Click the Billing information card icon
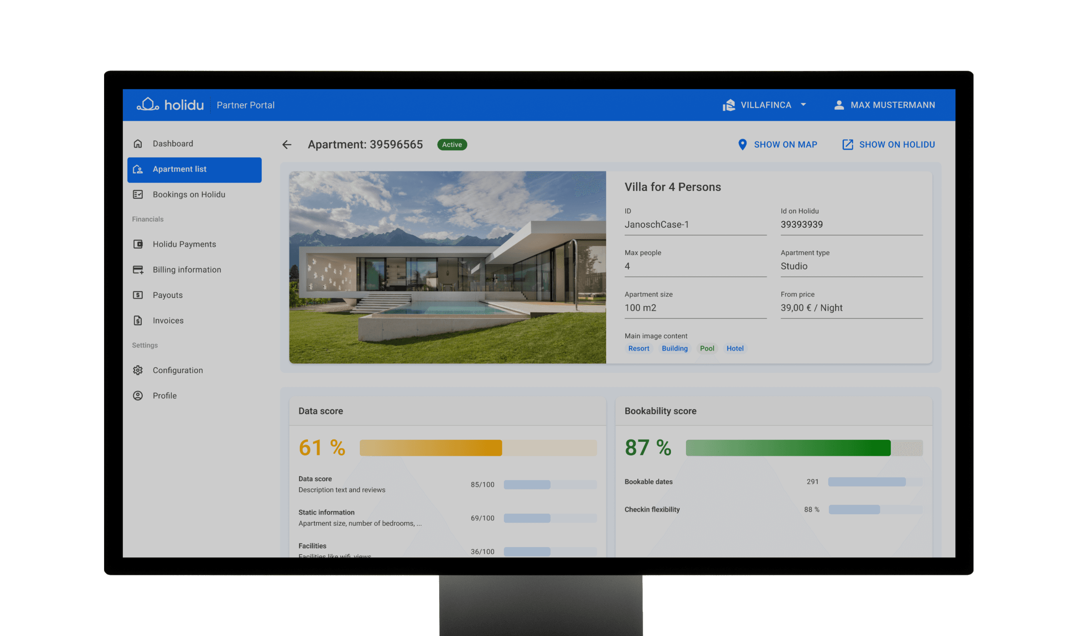This screenshot has height=636, width=1076. point(137,270)
